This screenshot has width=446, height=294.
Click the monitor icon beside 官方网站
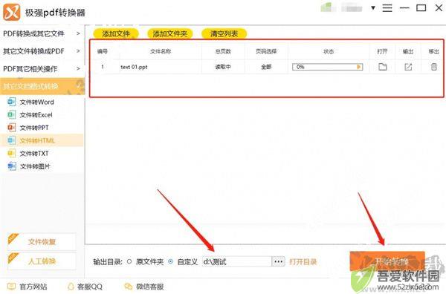(x=11, y=287)
